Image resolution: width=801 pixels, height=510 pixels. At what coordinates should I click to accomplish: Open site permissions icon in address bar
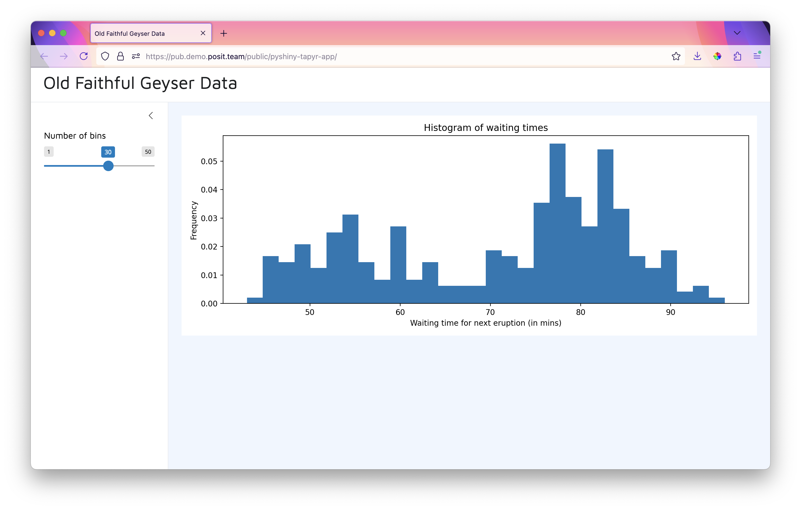pyautogui.click(x=136, y=56)
